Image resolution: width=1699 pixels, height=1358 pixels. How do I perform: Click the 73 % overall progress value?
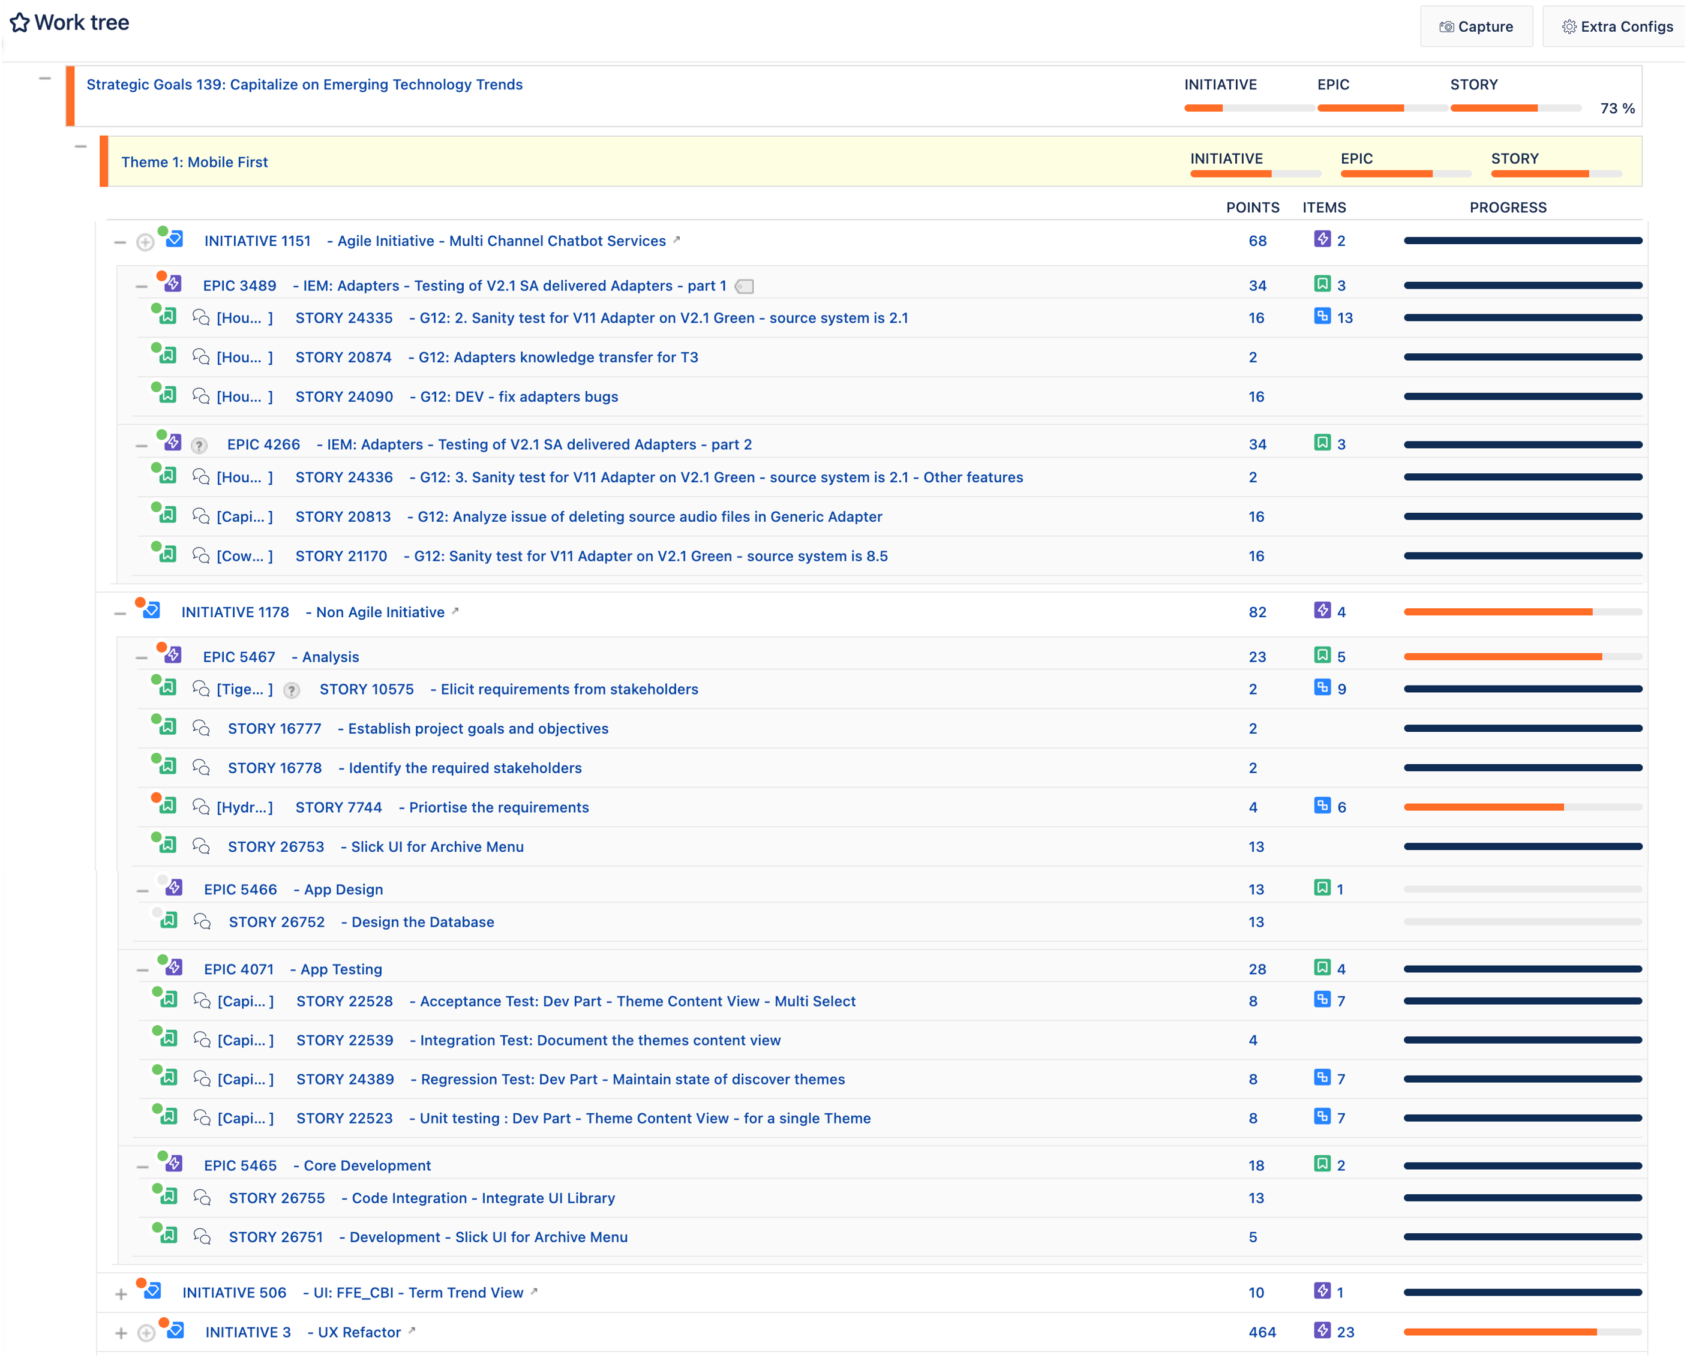point(1631,110)
